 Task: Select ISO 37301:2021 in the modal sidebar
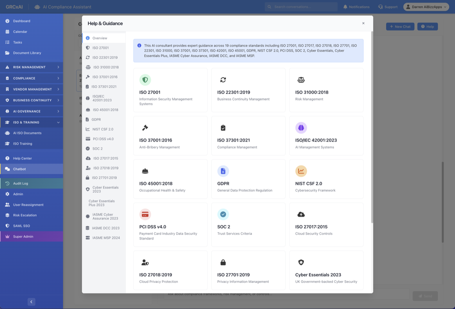(x=103, y=86)
